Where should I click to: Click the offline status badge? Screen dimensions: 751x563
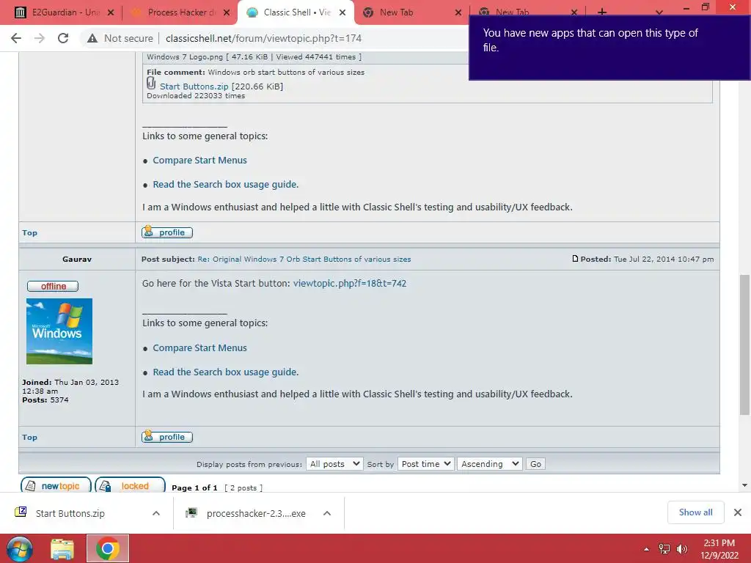[53, 287]
